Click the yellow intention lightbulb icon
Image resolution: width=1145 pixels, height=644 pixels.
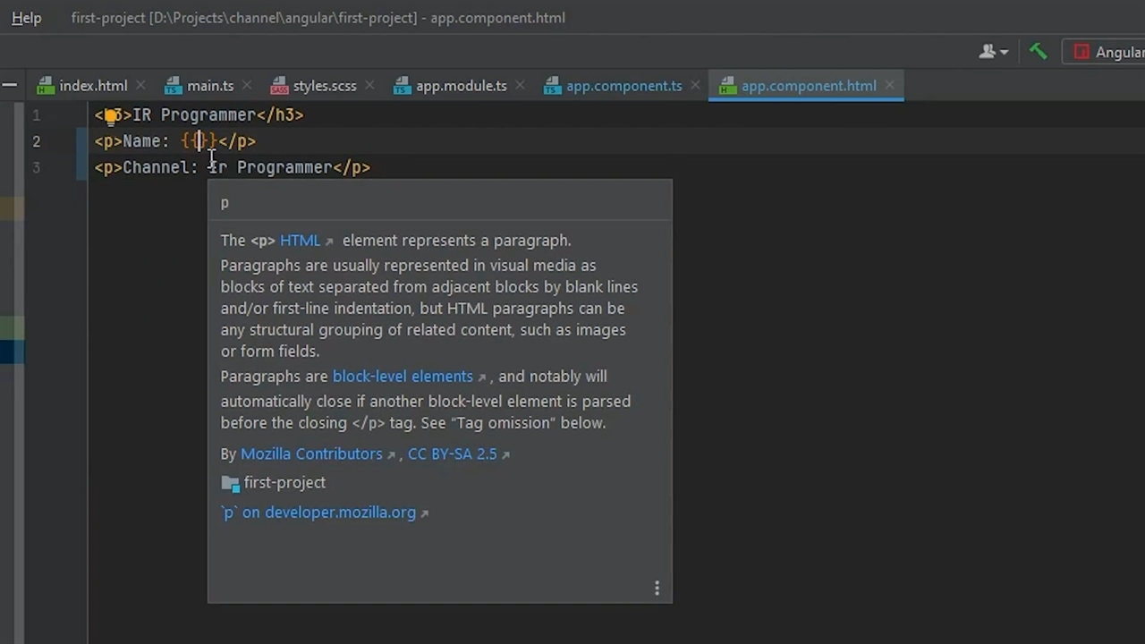pos(112,114)
